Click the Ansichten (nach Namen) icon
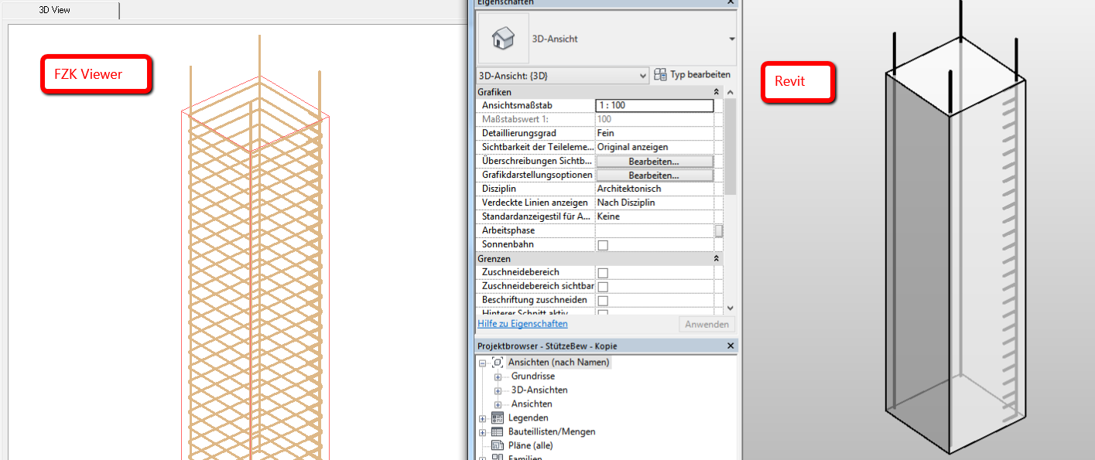 coord(498,362)
